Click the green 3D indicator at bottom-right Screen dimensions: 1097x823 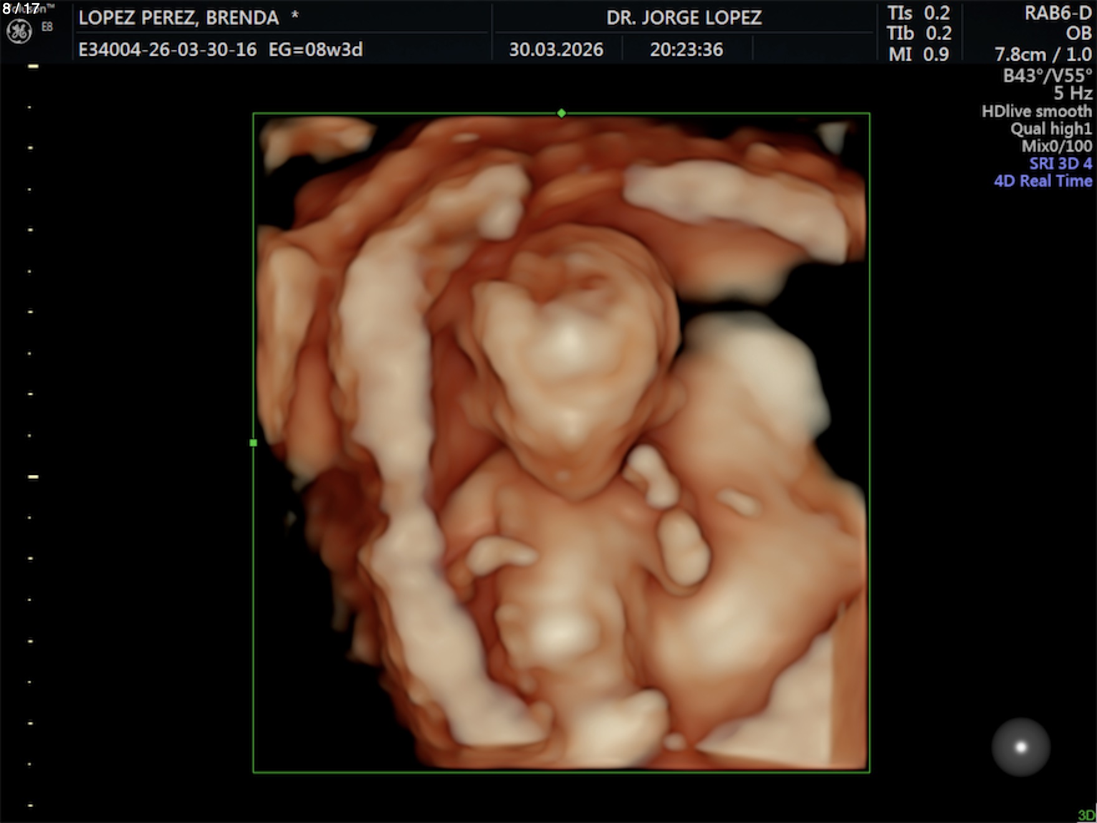coord(1086,816)
